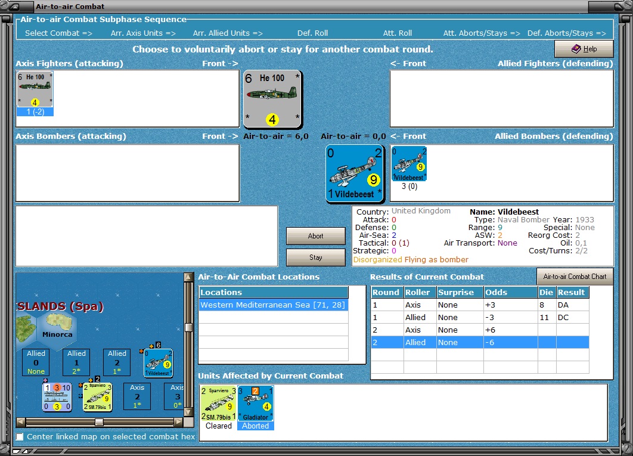Click the Surprise column header

pyautogui.click(x=460, y=292)
